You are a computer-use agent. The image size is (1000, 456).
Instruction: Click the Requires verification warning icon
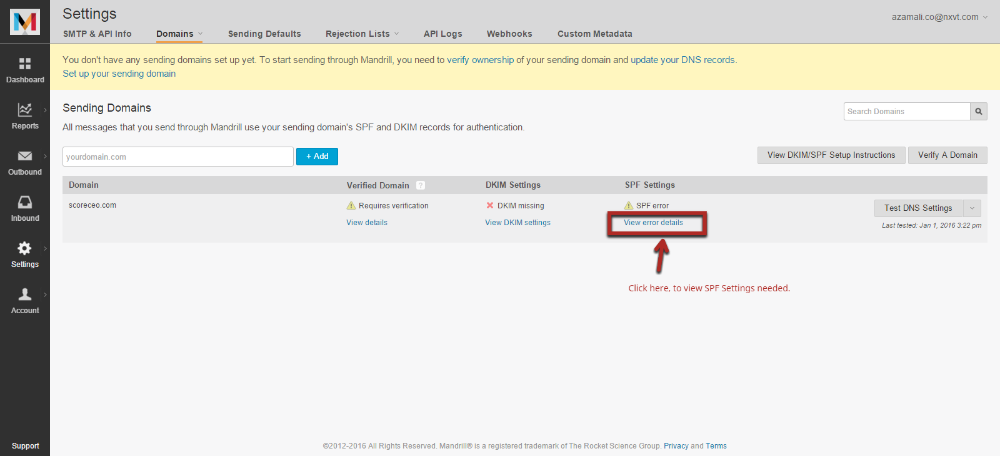click(x=351, y=205)
